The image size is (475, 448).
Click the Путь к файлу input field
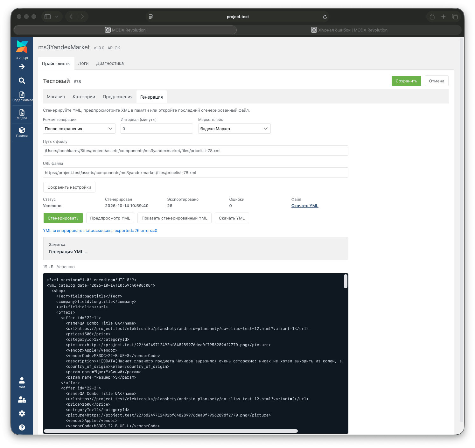196,150
